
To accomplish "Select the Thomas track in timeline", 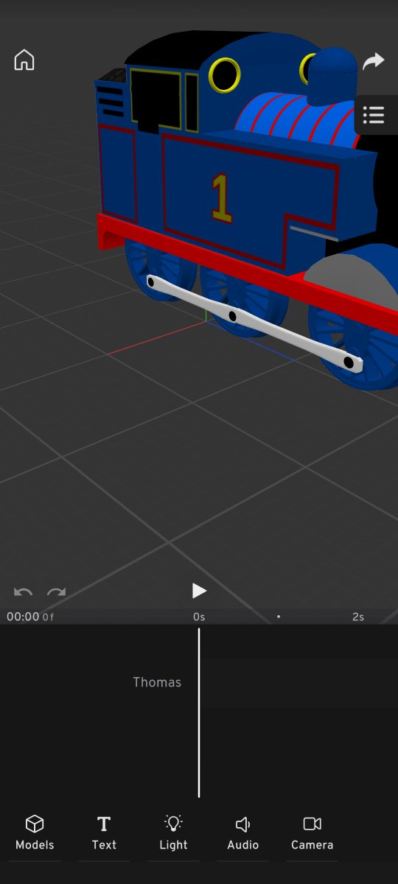I will (x=157, y=682).
